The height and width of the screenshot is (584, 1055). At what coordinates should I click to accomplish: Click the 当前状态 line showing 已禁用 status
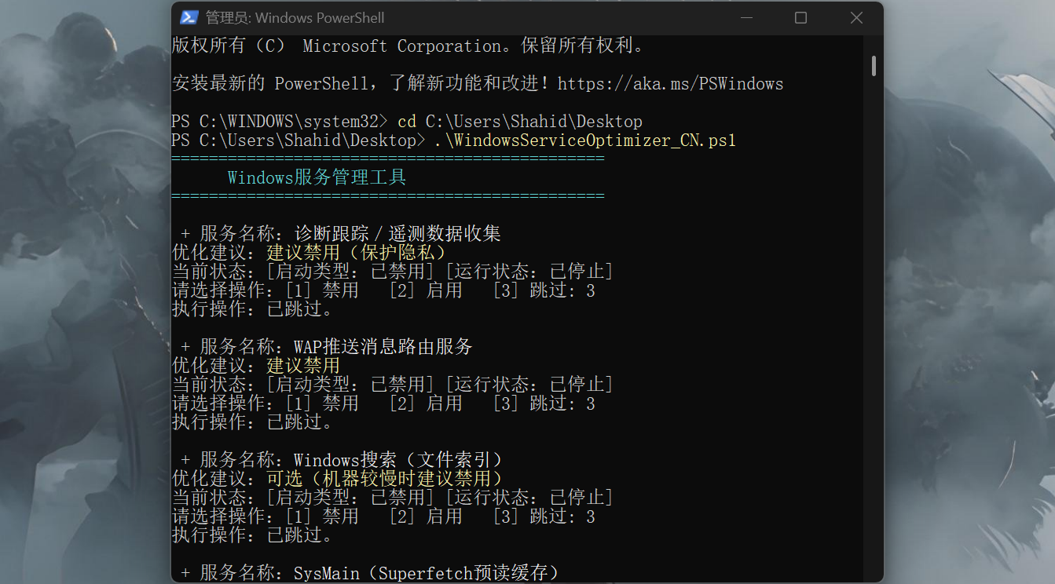pos(392,271)
